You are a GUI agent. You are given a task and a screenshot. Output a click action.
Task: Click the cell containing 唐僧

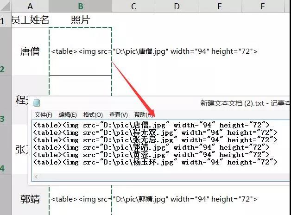(30, 51)
